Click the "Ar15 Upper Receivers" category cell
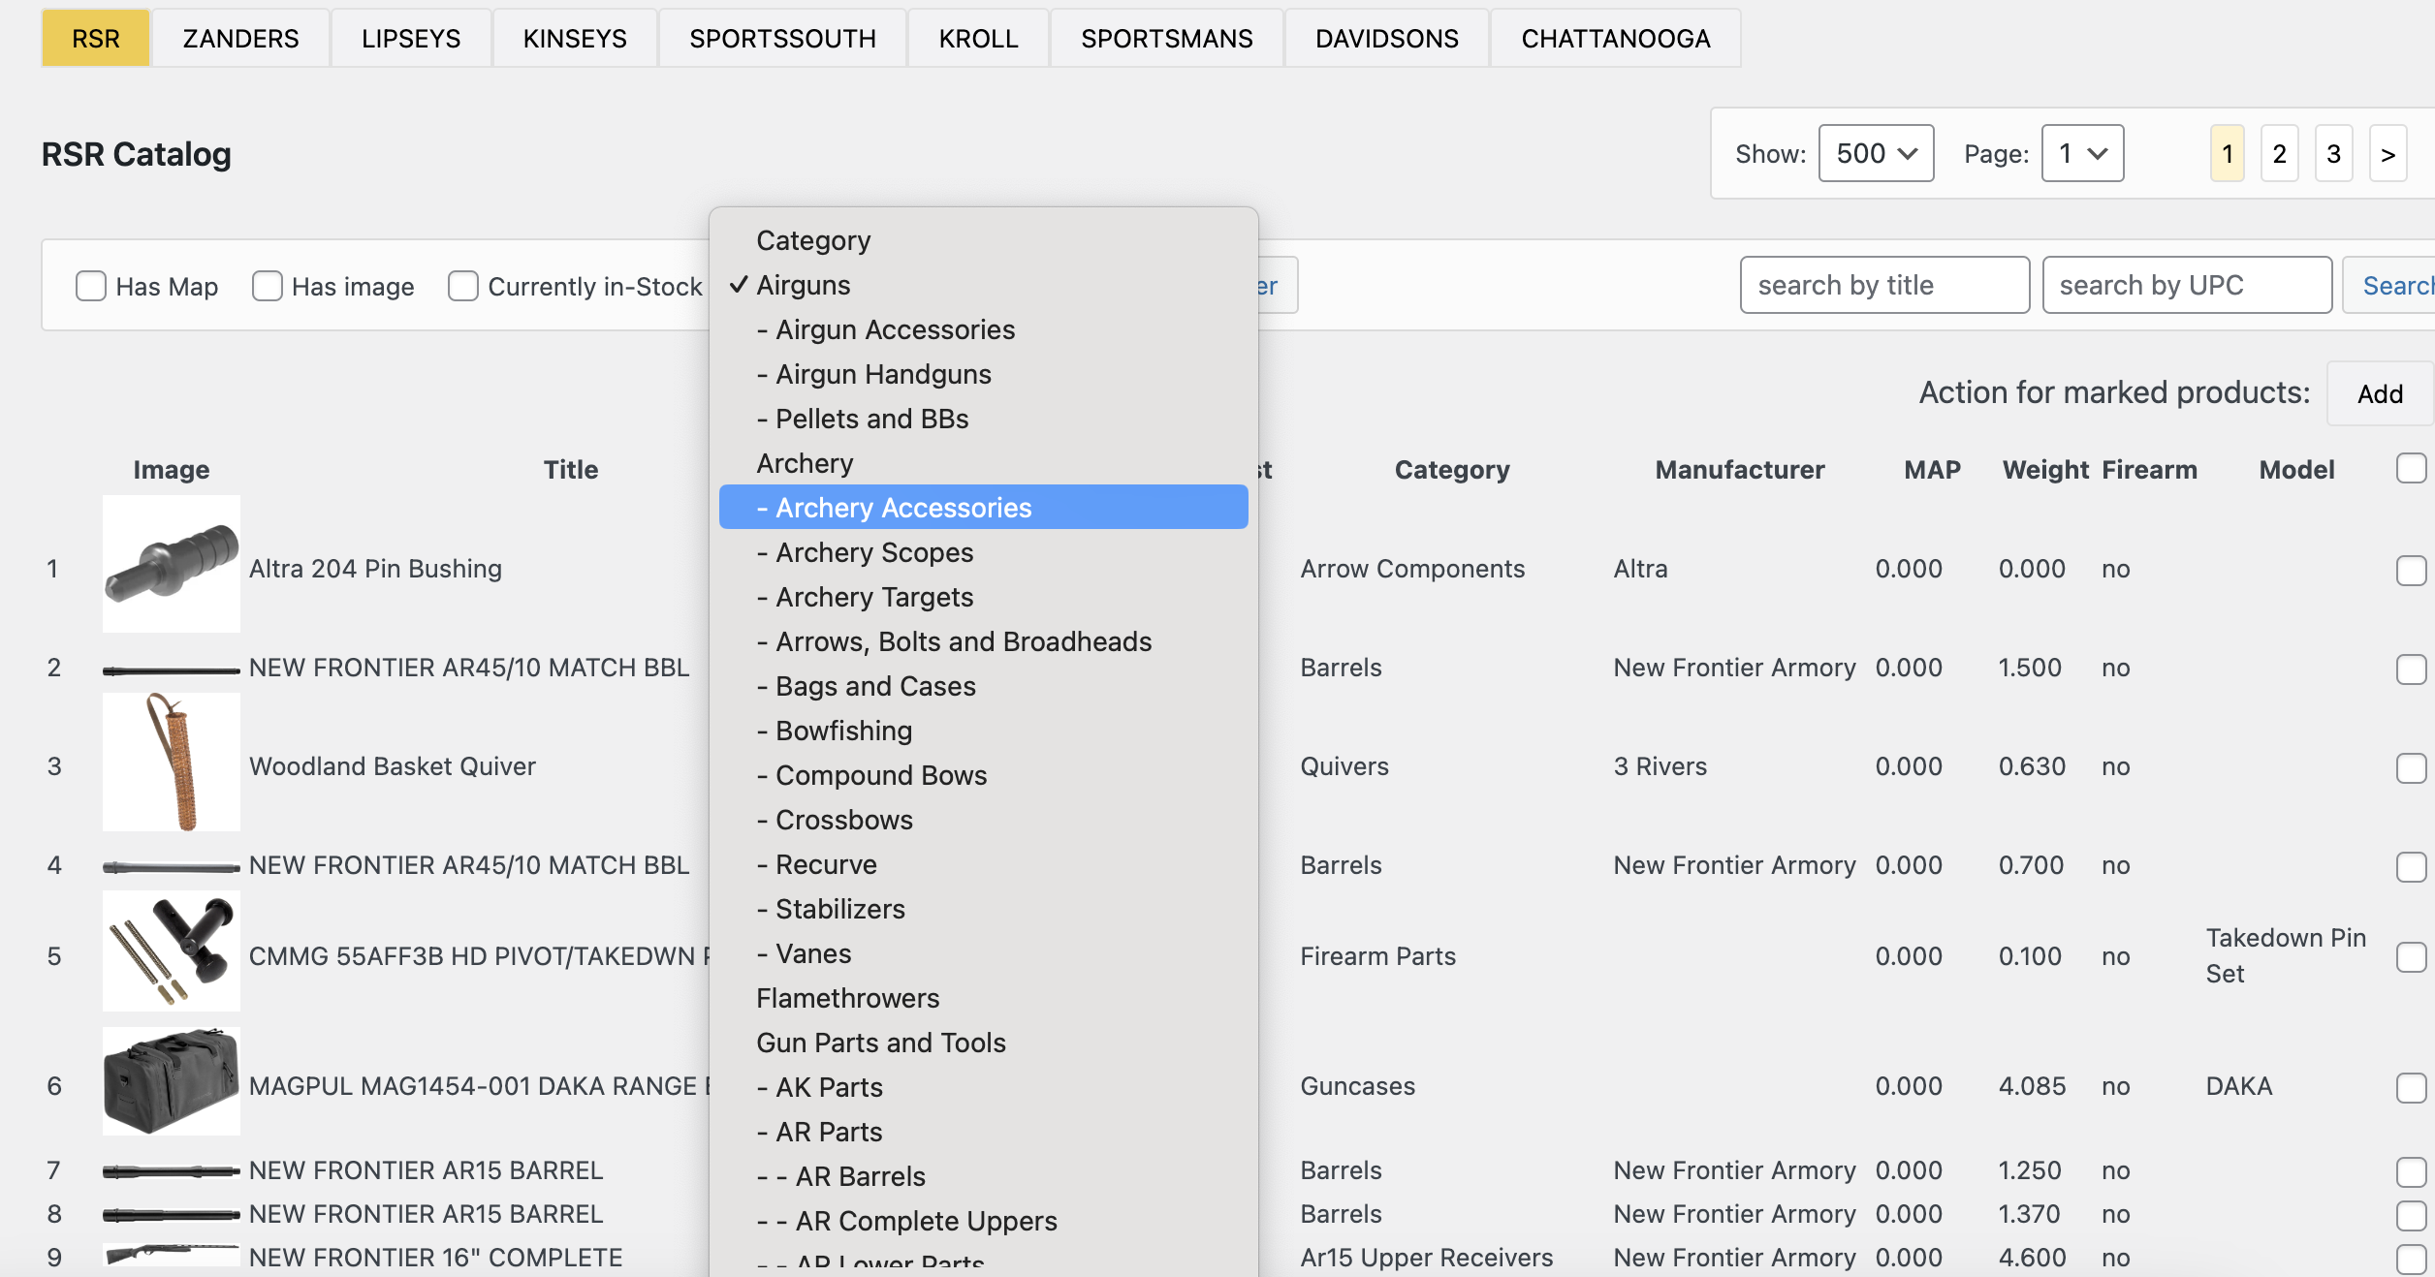This screenshot has width=2435, height=1277. 1426,1258
